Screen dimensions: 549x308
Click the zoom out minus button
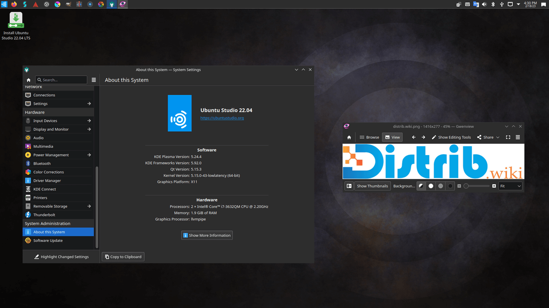point(459,186)
